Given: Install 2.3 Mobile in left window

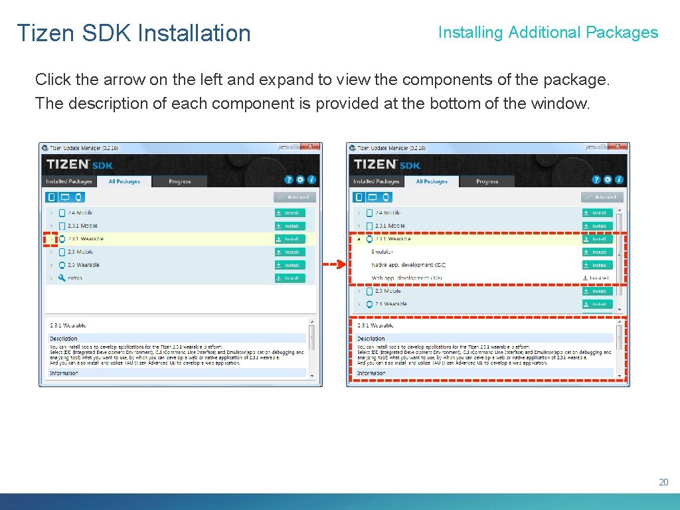Looking at the screenshot, I should 290,252.
